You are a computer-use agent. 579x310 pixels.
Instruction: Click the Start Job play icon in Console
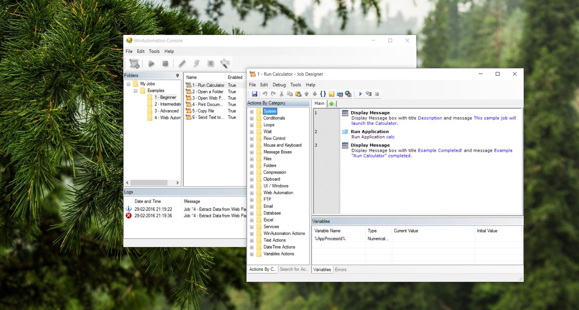pos(151,63)
